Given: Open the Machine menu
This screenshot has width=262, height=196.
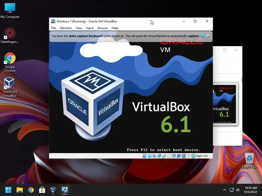Looking at the screenshot, I should (x=66, y=28).
